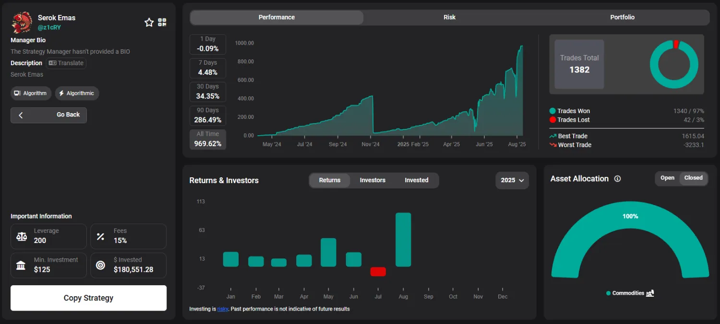720x324 pixels.
Task: Click the January returns bar
Action: pos(231,259)
